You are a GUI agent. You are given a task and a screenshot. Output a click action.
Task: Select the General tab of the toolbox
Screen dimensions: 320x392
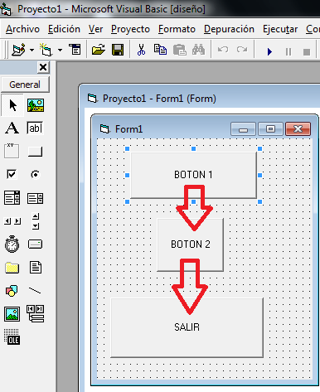point(25,85)
